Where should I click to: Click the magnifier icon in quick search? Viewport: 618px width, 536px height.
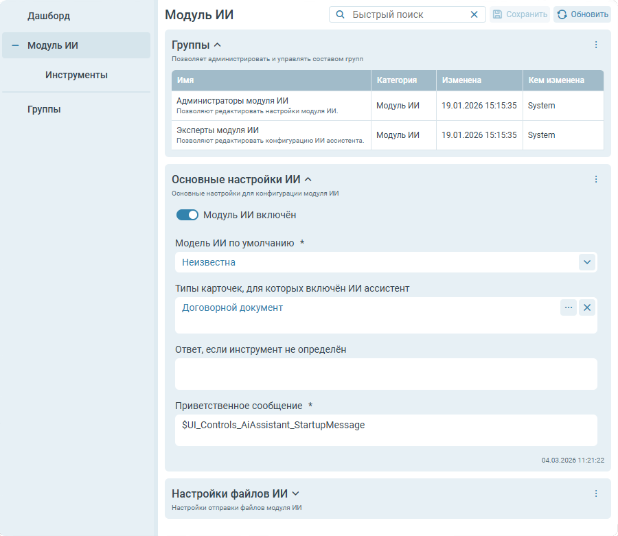340,14
